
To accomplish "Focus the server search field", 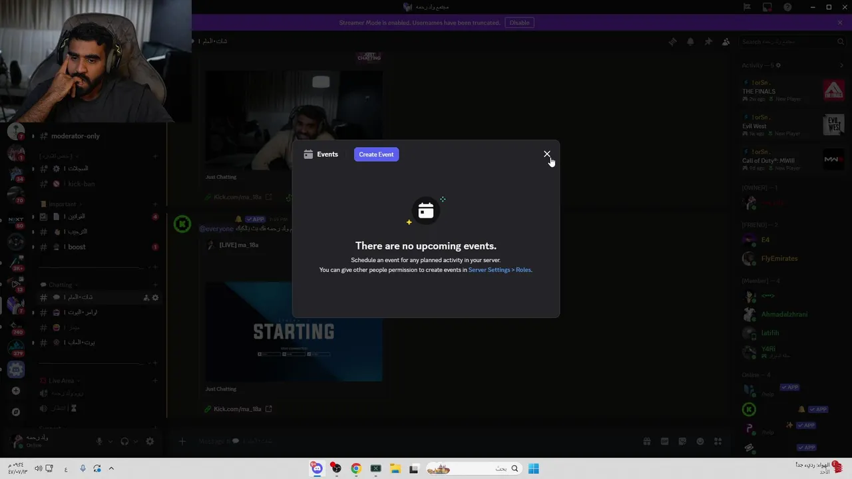I will tap(793, 41).
